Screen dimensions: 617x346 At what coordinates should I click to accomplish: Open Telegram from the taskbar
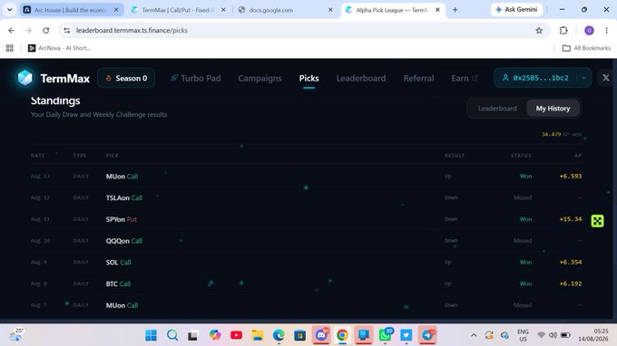pos(427,335)
